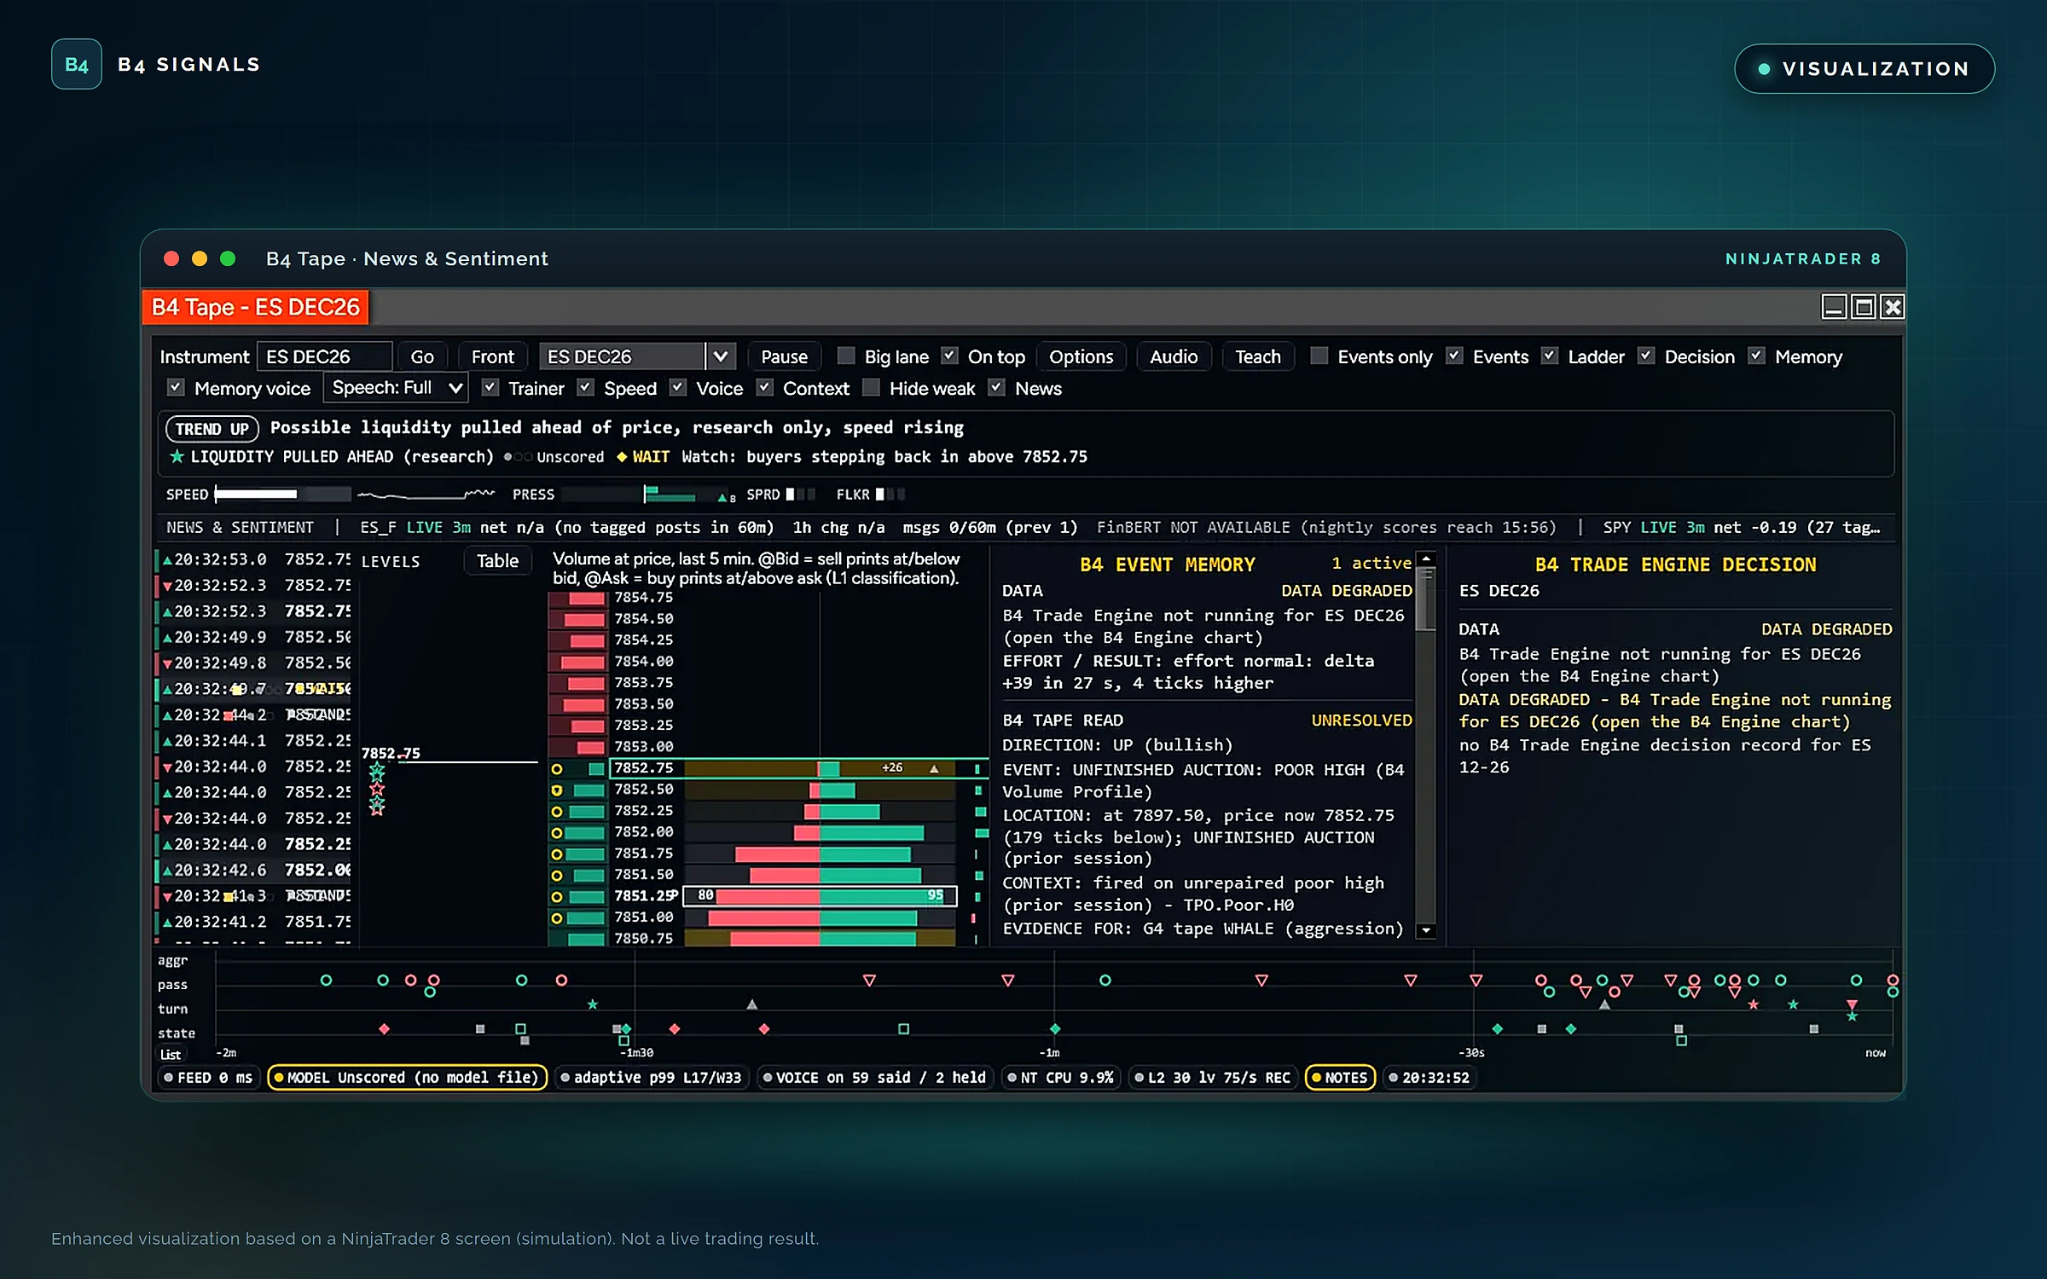This screenshot has width=2047, height=1279.
Task: Open the Options menu button
Action: (1081, 356)
